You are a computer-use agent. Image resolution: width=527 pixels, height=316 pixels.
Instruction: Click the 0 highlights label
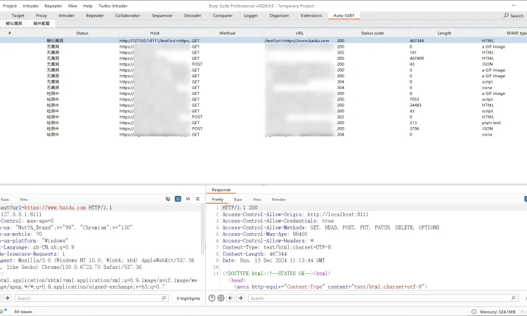pyautogui.click(x=188, y=298)
